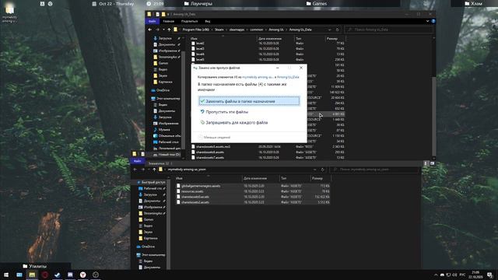
Task: Switch to the Главная ribbon tab
Action: coord(169,21)
